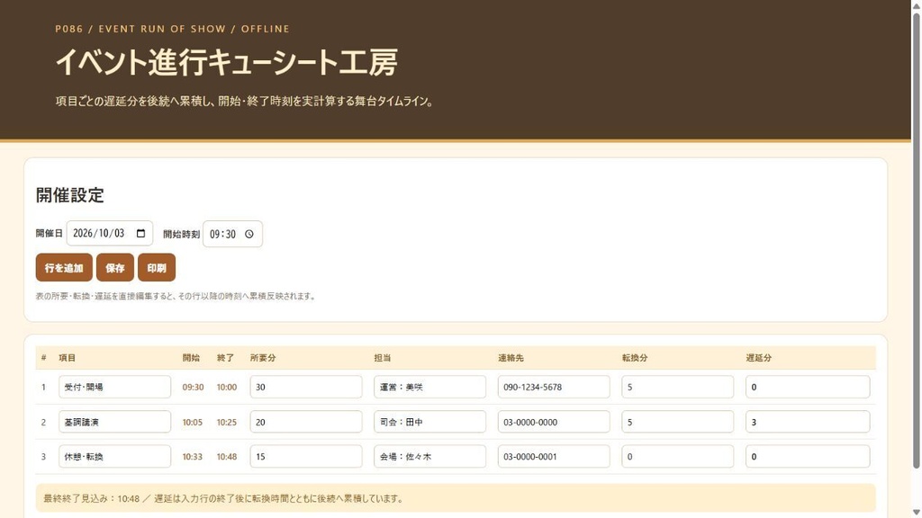Select 転換分 field in 休憩・転換 row

click(678, 456)
